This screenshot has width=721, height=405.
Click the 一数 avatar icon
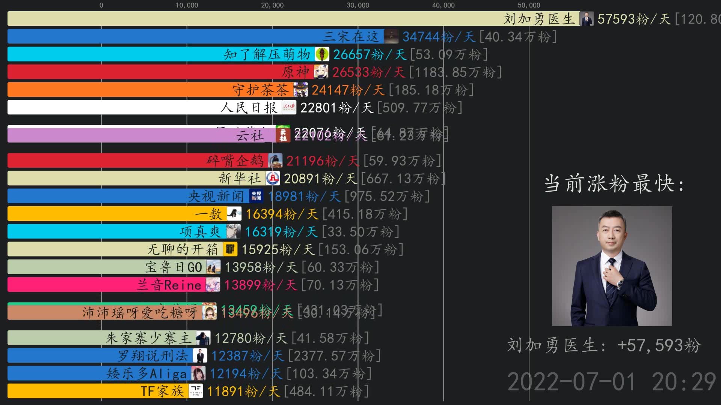click(234, 214)
